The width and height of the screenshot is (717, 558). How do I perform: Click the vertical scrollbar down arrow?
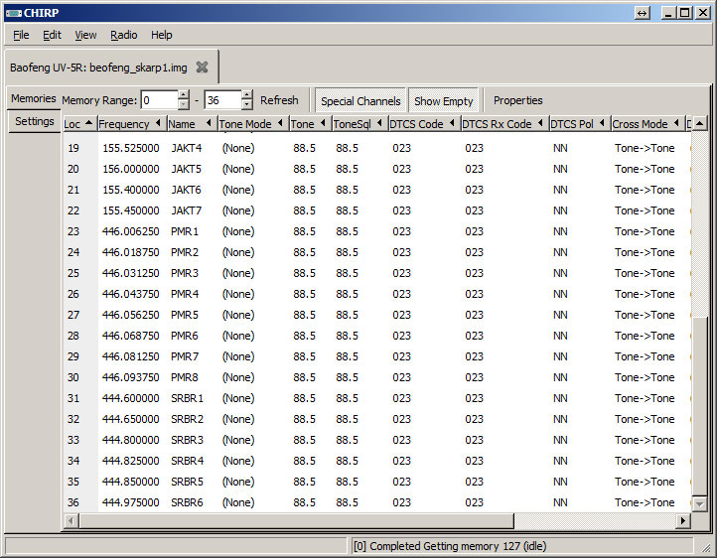pos(700,503)
